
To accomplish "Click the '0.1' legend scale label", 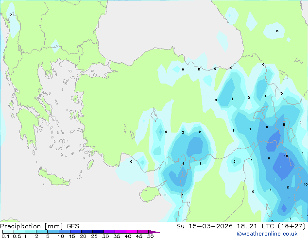I will point(5,236).
